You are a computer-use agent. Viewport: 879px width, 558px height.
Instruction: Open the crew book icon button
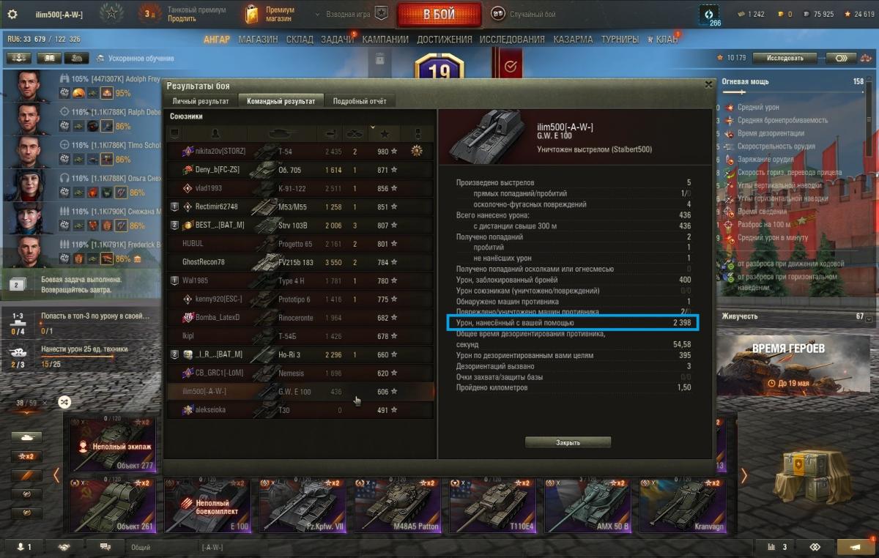[49, 58]
